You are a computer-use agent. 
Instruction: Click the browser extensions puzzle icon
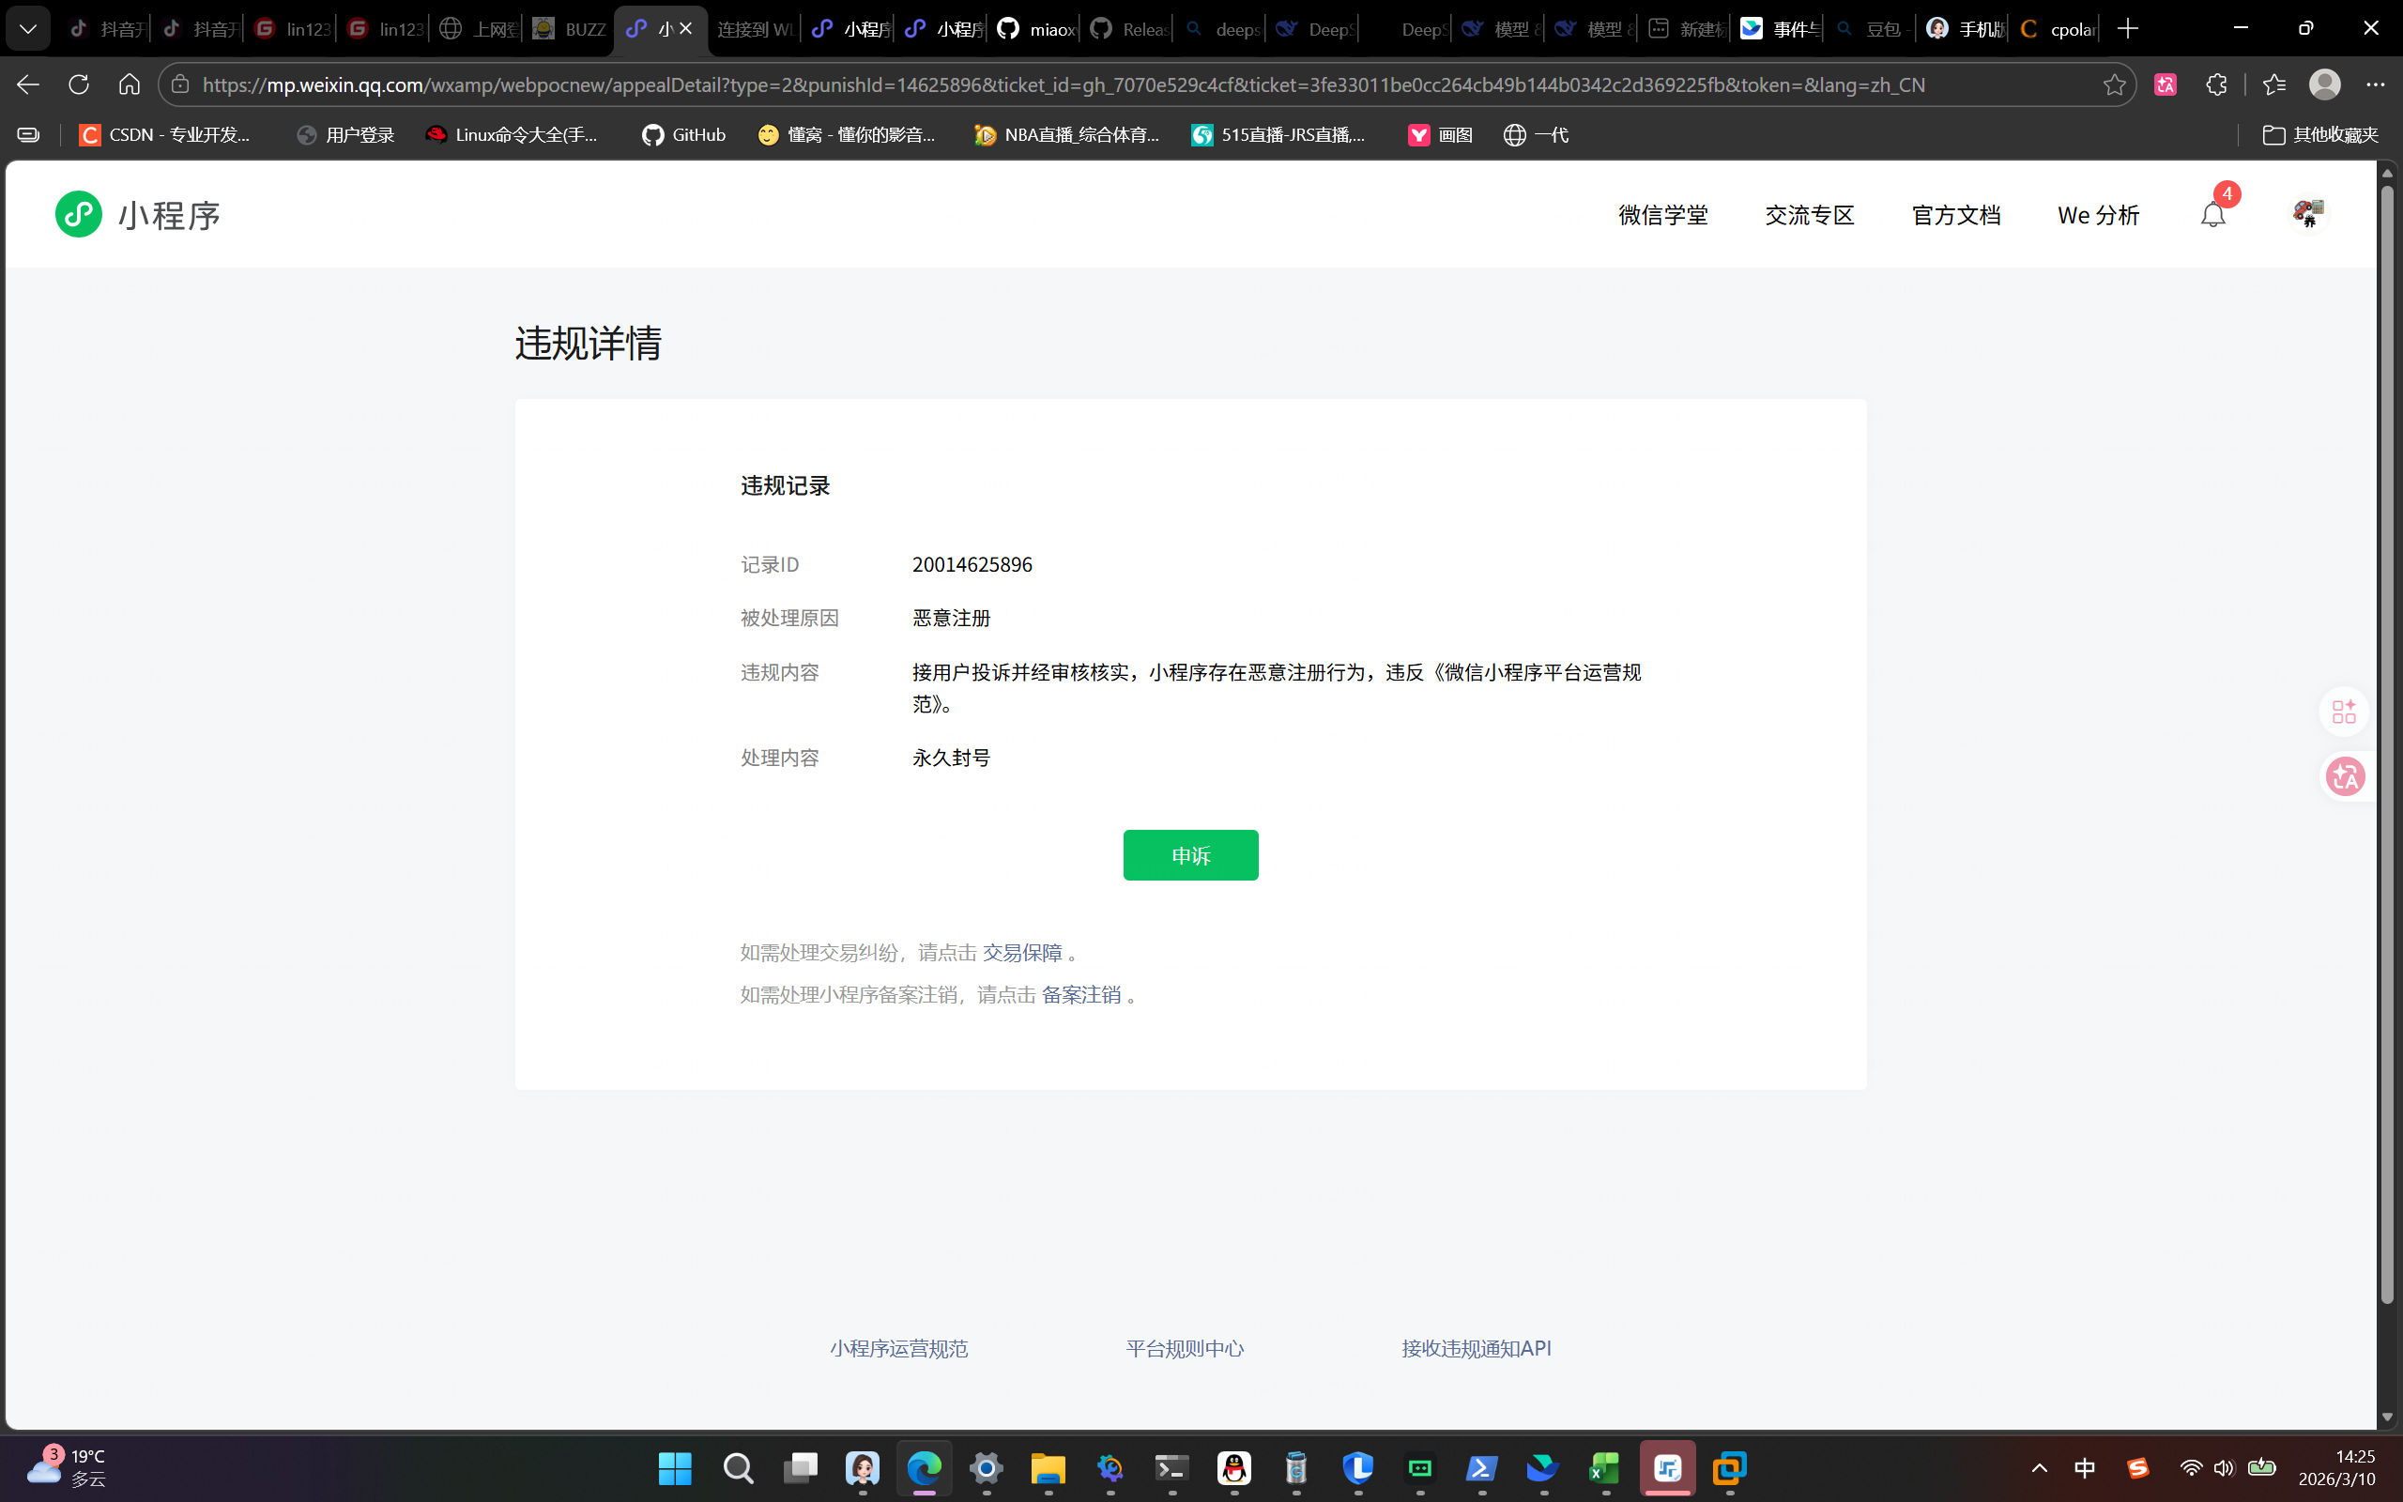2216,84
